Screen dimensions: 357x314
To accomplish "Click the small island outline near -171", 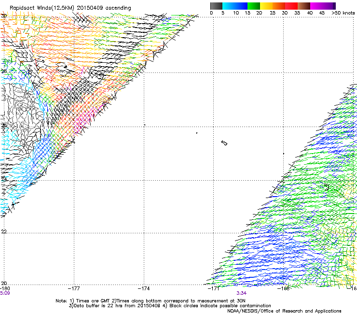I will coord(224,143).
